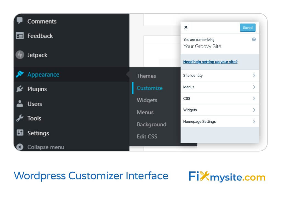Click the Plugins plug icon
Screen dimensions: 281x202
click(20, 89)
